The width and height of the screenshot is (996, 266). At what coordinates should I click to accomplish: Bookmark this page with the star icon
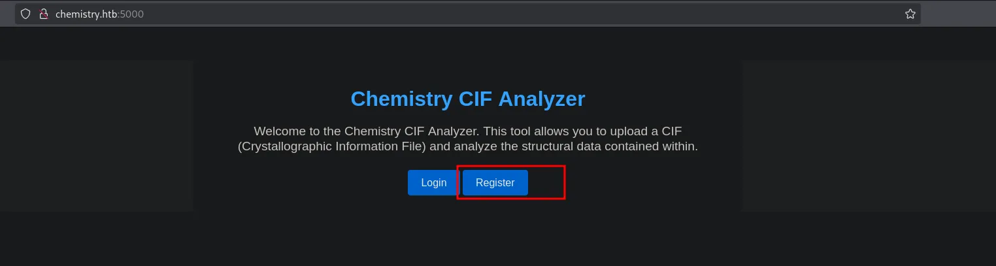910,14
